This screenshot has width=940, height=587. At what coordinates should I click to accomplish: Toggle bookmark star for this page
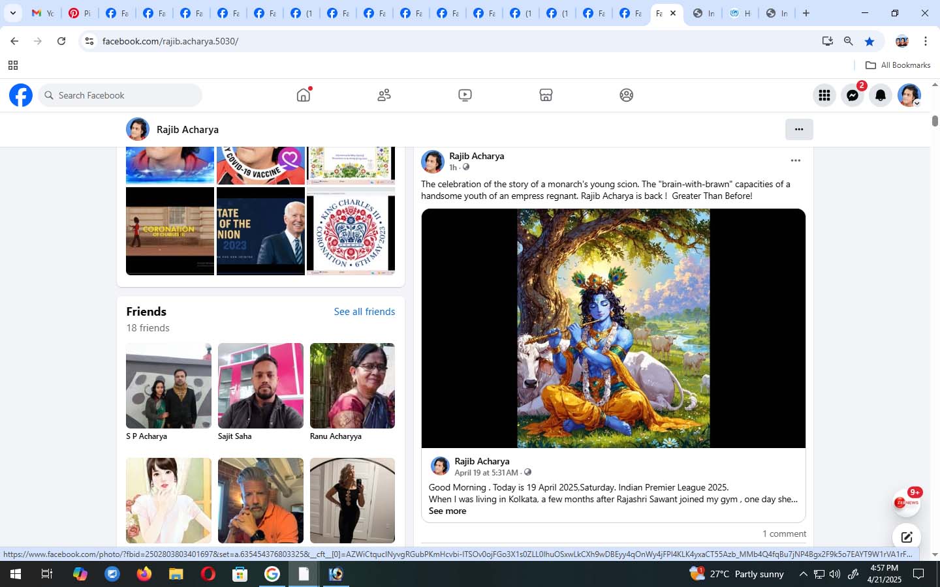coord(869,41)
